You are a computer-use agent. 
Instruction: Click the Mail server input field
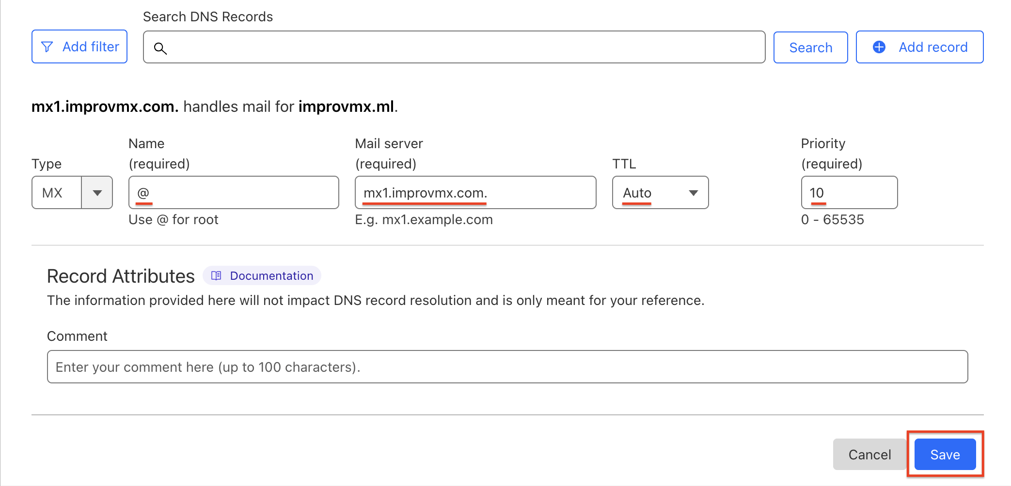(475, 193)
